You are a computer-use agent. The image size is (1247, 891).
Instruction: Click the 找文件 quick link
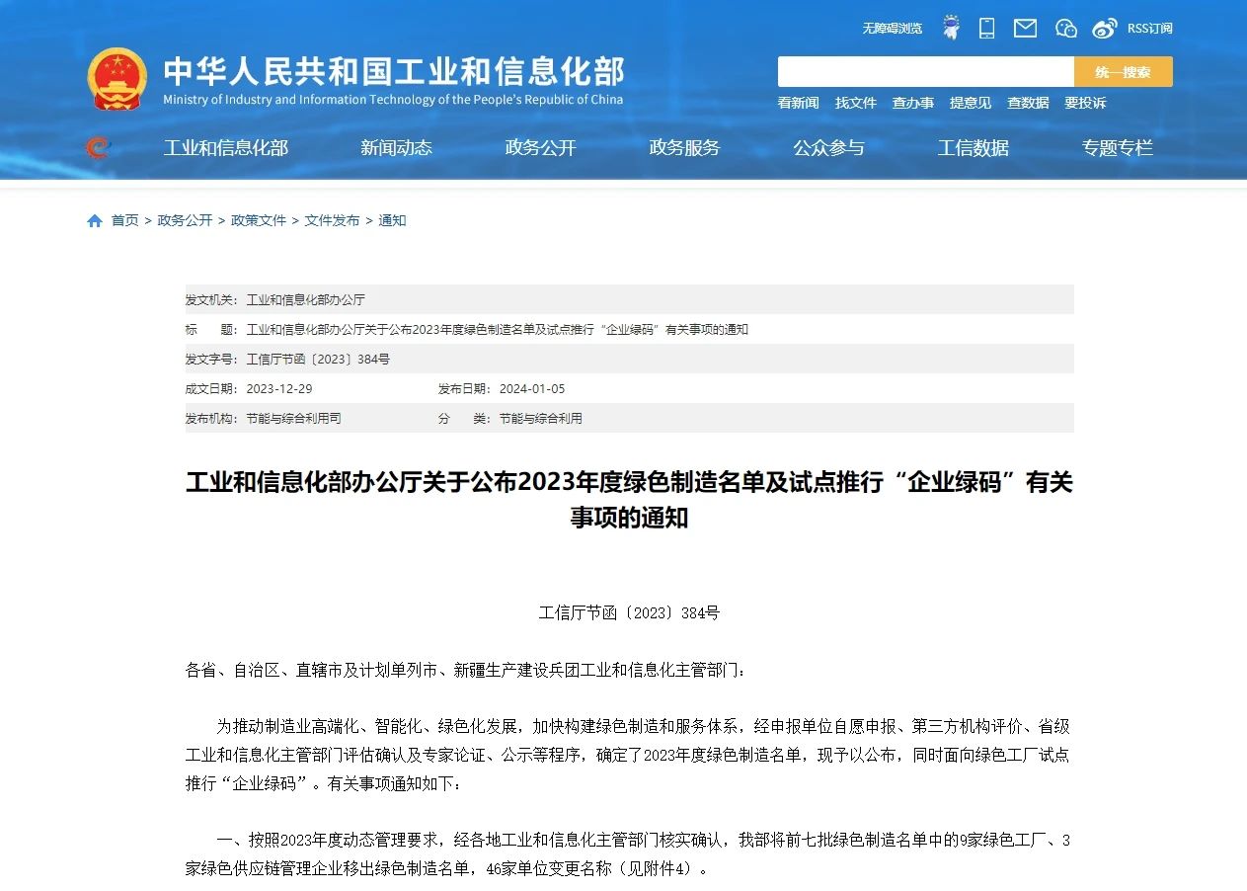point(855,103)
